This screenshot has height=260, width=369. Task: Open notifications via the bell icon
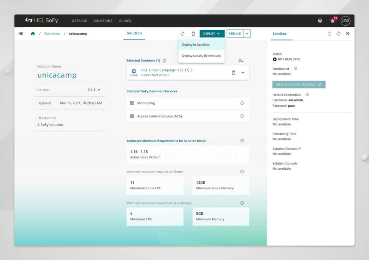click(x=332, y=20)
